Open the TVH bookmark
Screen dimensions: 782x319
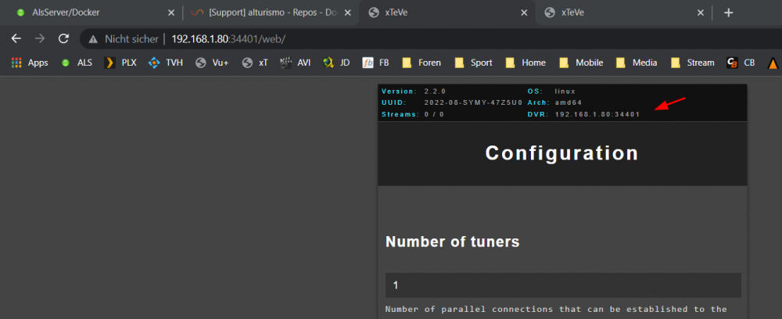coord(166,63)
